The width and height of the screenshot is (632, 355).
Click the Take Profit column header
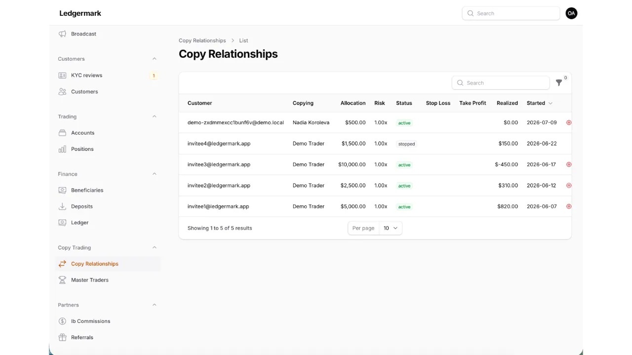coord(473,103)
